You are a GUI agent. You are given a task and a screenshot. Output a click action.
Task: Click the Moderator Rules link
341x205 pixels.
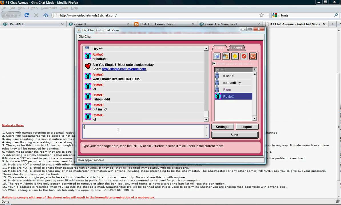pyautogui.click(x=13, y=125)
